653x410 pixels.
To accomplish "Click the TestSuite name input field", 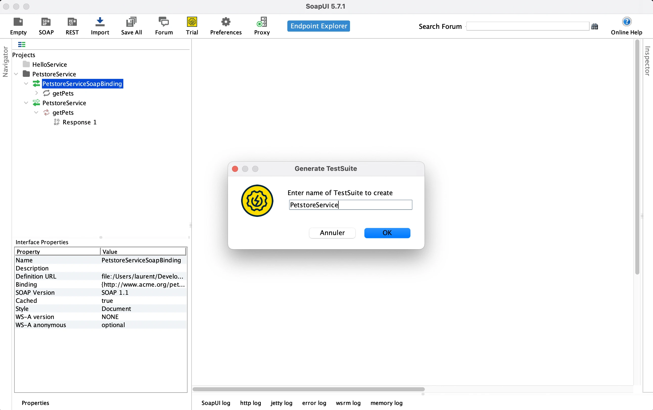I will (x=350, y=205).
